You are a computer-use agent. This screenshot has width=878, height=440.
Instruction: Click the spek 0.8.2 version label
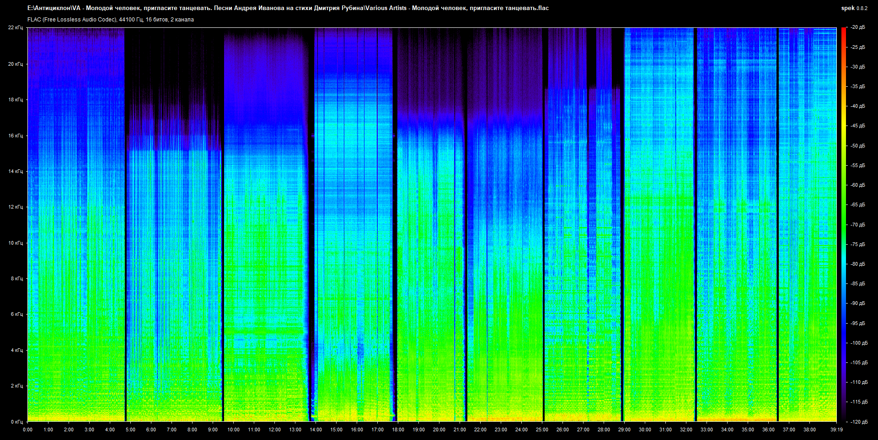[x=854, y=8]
